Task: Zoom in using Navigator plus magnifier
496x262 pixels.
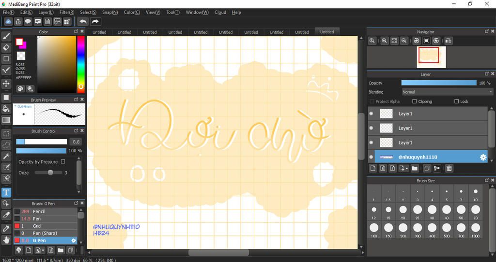Action: point(384,41)
